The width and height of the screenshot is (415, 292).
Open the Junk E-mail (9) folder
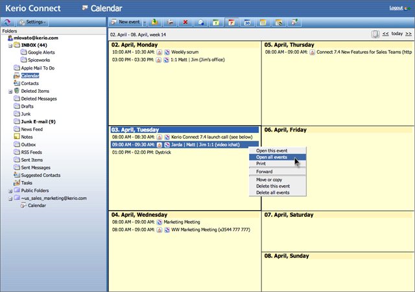38,121
